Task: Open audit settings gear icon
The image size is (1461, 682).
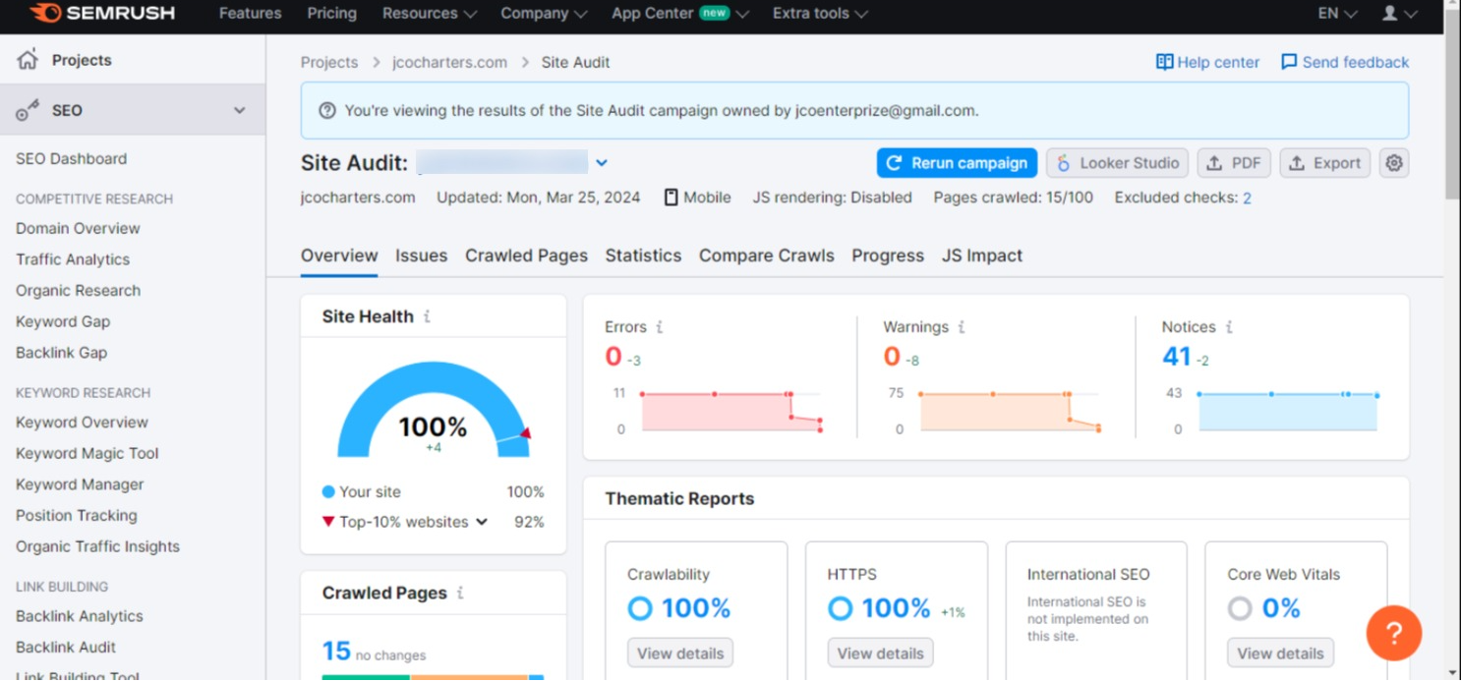Action: (1394, 163)
